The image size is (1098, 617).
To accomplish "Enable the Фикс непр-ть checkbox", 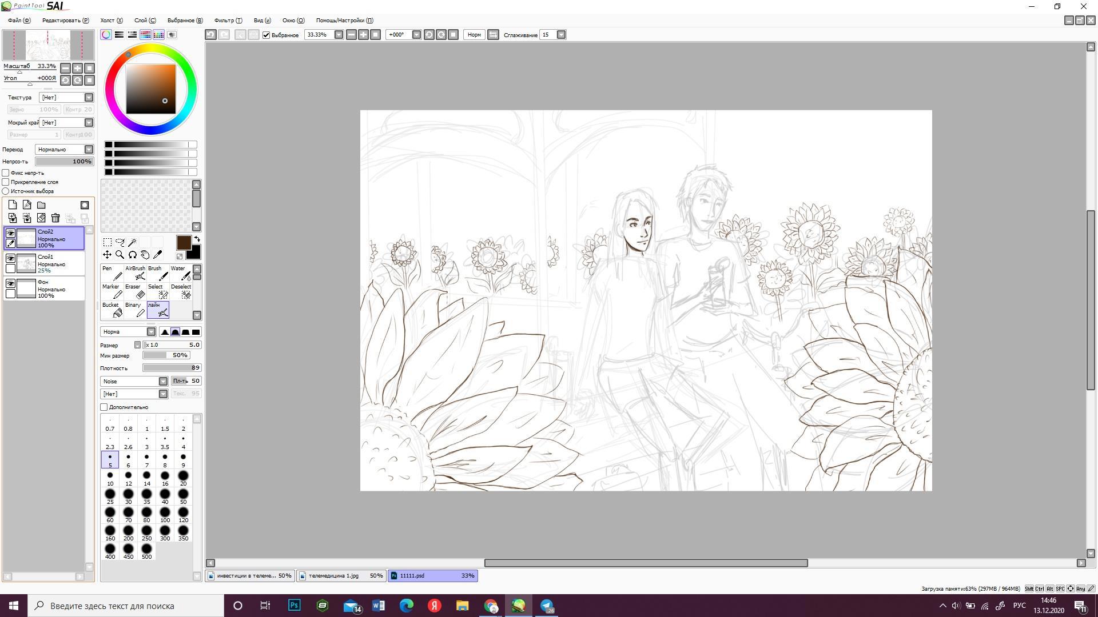I will [6, 173].
